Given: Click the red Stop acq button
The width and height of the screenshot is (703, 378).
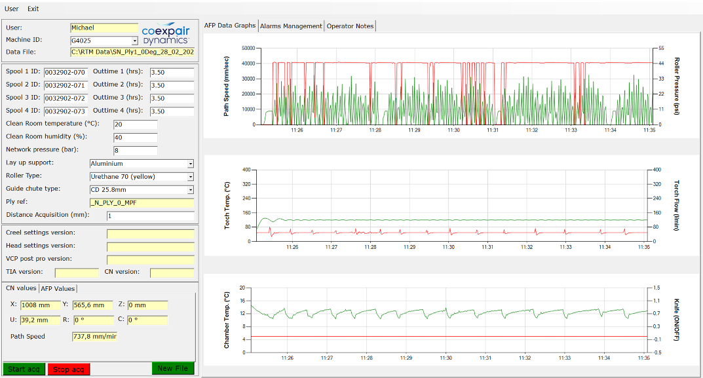Looking at the screenshot, I should pos(69,369).
